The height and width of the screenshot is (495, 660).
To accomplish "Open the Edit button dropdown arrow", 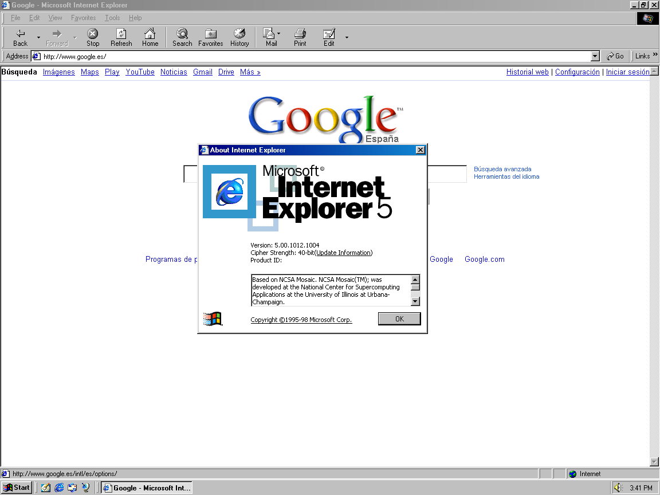I will [x=347, y=37].
